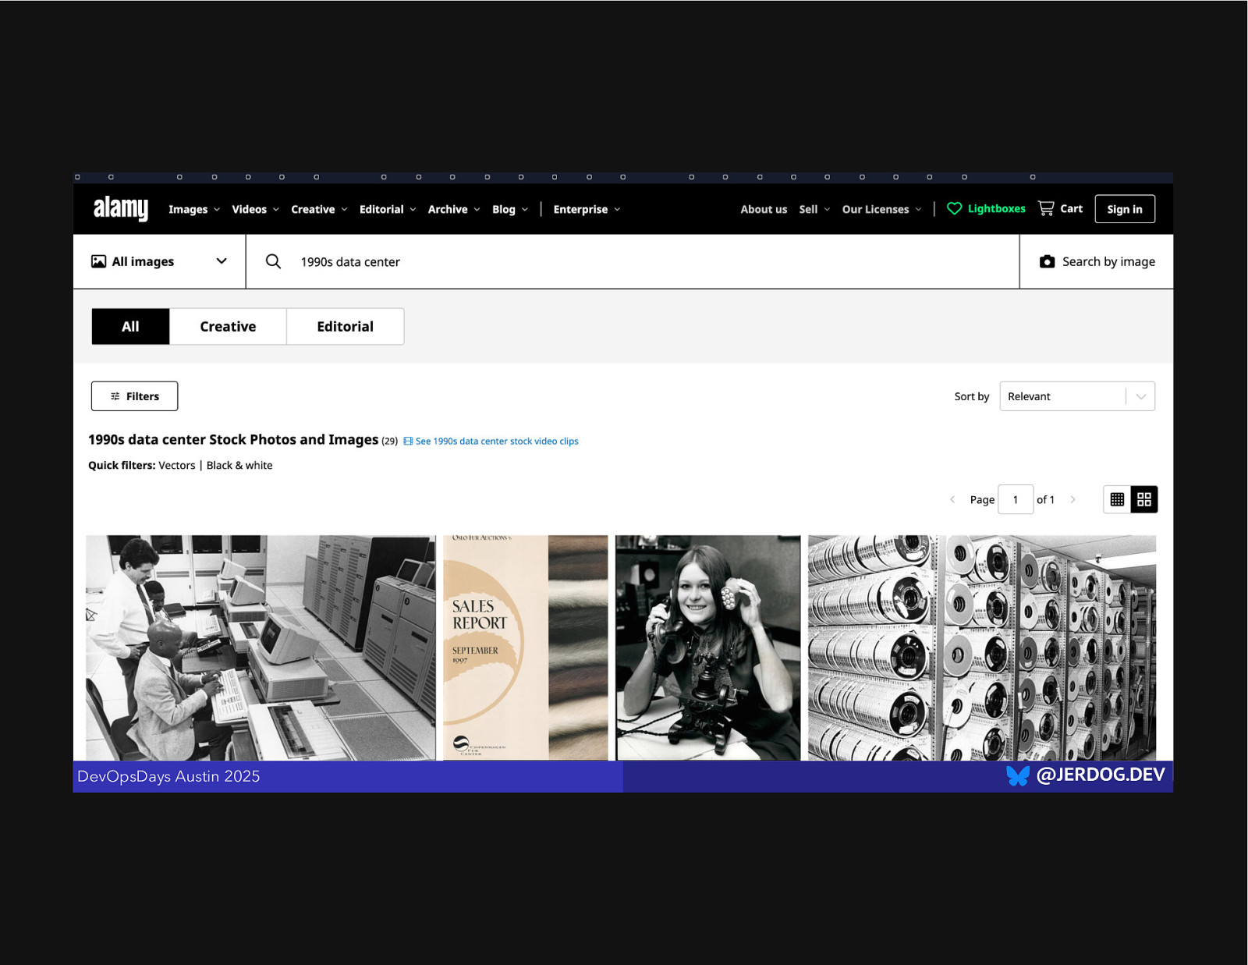
Task: See 1990s data center stock video clips
Action: tap(497, 441)
